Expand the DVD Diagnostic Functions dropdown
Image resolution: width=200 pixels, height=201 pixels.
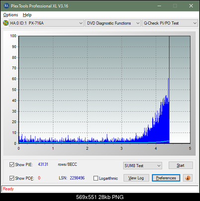click(x=113, y=23)
